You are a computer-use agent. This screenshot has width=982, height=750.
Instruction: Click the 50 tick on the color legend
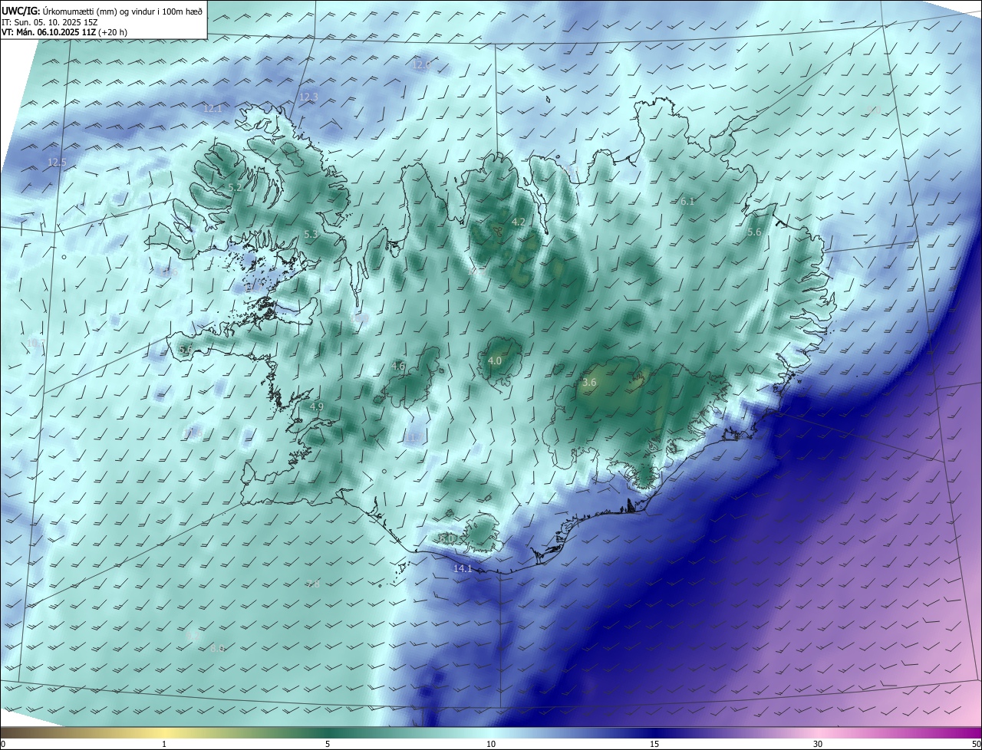976,744
